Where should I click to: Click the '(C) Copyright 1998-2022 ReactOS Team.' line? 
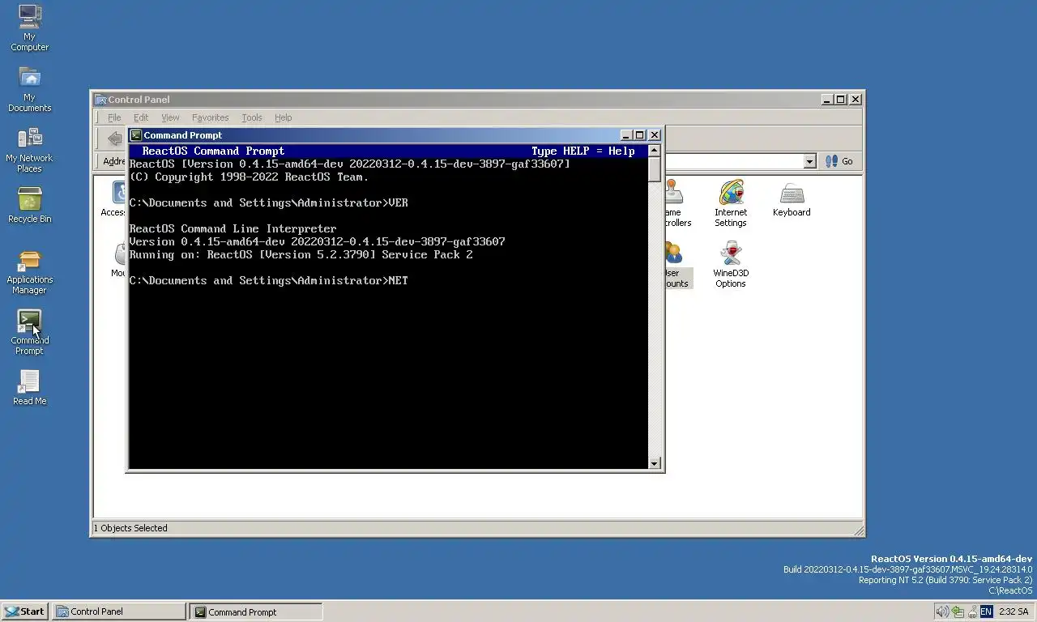tap(249, 177)
